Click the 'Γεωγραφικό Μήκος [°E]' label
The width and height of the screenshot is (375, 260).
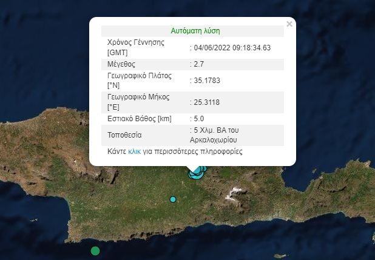[x=138, y=102]
